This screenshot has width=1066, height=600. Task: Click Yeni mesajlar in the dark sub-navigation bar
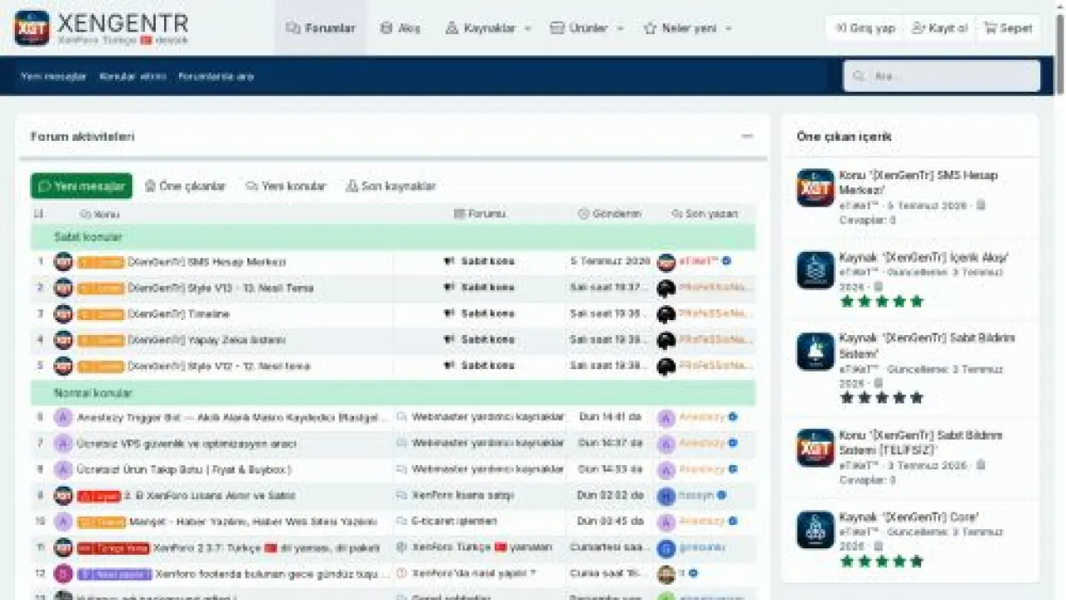(53, 76)
